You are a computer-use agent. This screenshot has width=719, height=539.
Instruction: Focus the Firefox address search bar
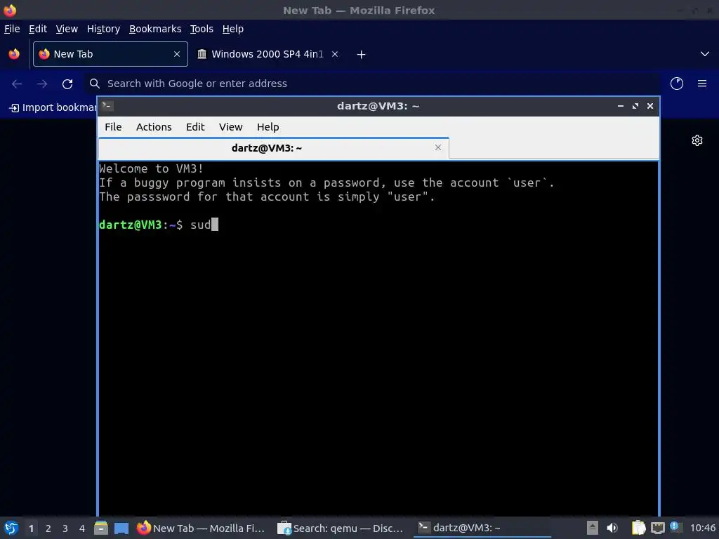click(372, 84)
